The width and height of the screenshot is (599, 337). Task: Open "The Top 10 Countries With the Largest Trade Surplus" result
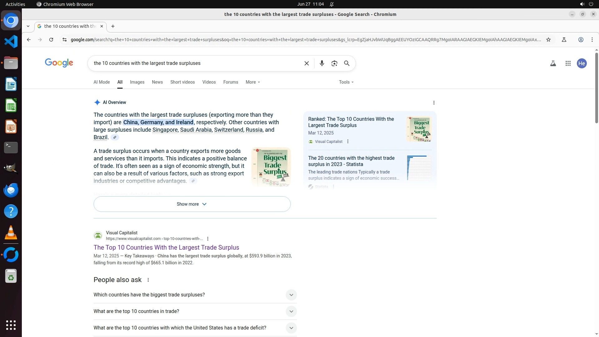[x=166, y=247]
